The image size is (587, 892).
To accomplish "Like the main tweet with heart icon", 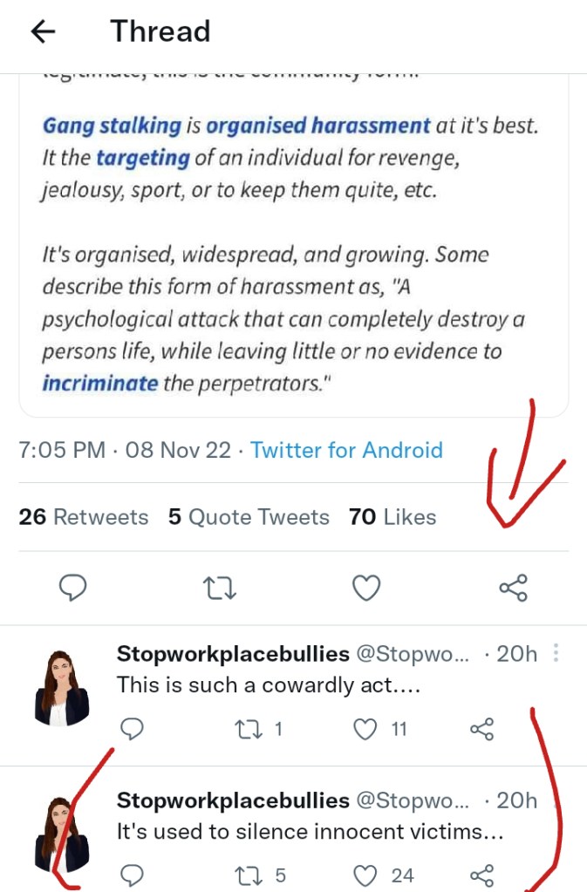I will pyautogui.click(x=366, y=589).
